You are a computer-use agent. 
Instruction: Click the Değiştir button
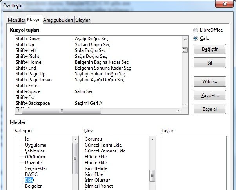(210, 49)
